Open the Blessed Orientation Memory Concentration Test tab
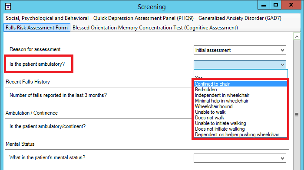This screenshot has width=304, height=170. [155, 28]
